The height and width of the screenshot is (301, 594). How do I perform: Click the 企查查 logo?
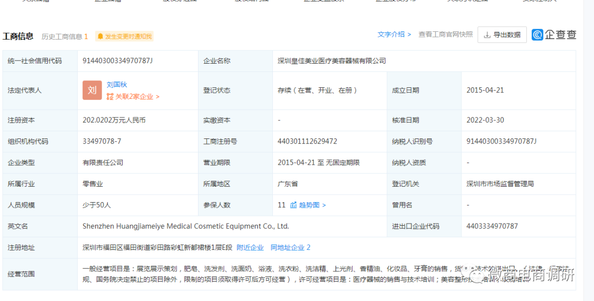[x=554, y=35]
